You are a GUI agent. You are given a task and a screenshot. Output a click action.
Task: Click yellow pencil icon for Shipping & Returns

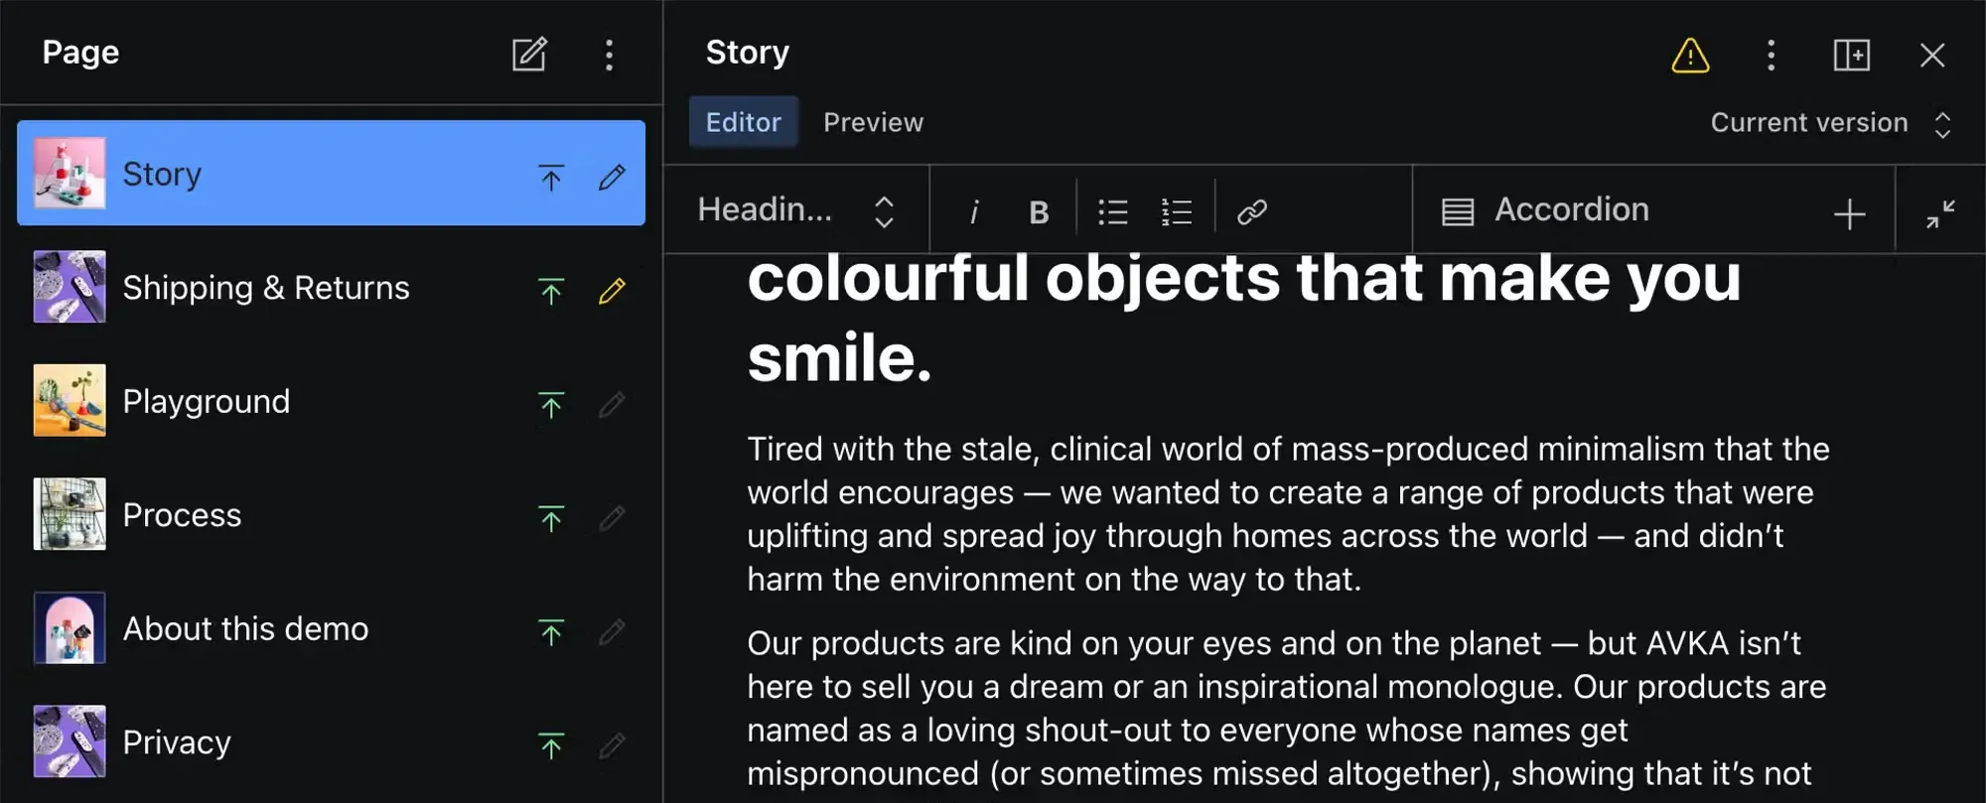612,291
